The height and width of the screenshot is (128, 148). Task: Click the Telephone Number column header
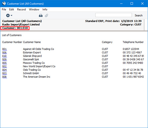pyautogui.click(x=133, y=42)
